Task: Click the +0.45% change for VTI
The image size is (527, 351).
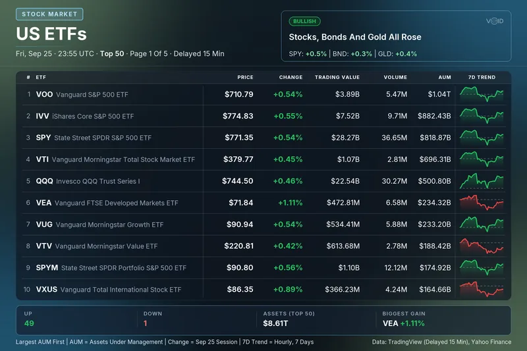Action: pos(288,159)
